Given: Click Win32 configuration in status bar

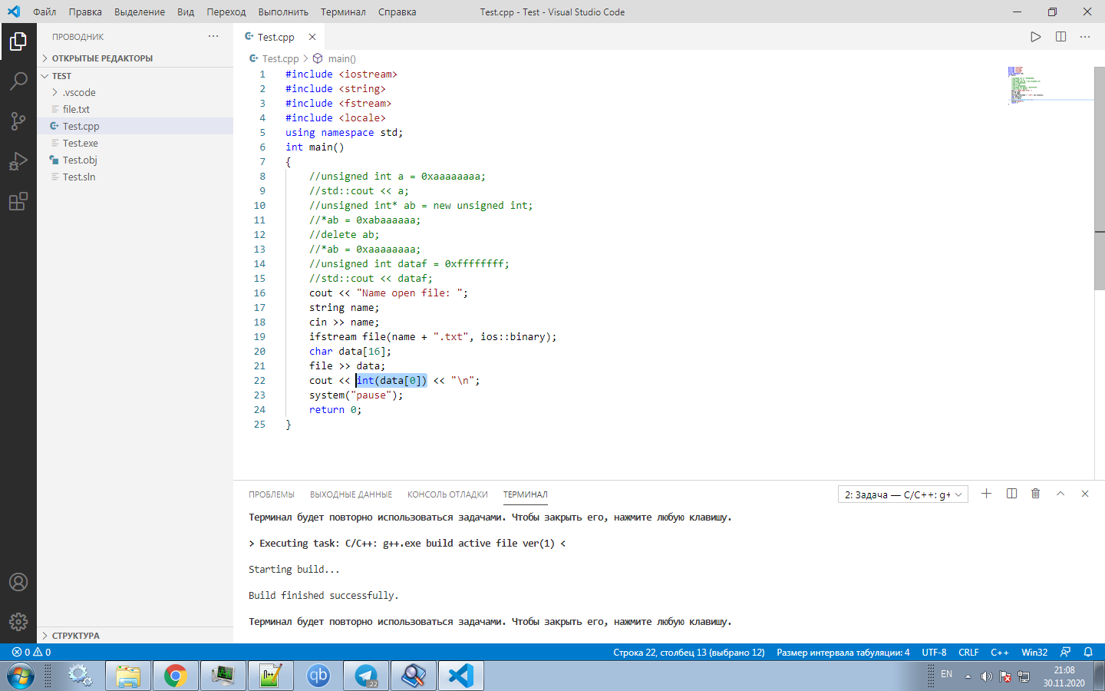Looking at the screenshot, I should (1034, 652).
